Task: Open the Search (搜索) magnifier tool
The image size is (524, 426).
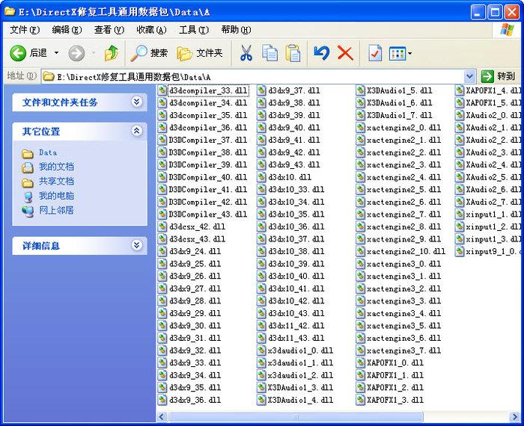Action: pos(149,53)
